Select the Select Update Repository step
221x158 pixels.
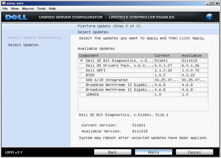34,38
